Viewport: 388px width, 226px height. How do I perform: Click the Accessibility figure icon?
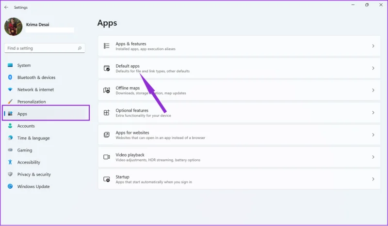pos(10,162)
